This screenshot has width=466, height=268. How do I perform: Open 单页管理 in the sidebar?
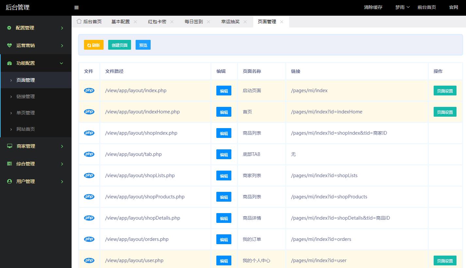[x=36, y=113]
